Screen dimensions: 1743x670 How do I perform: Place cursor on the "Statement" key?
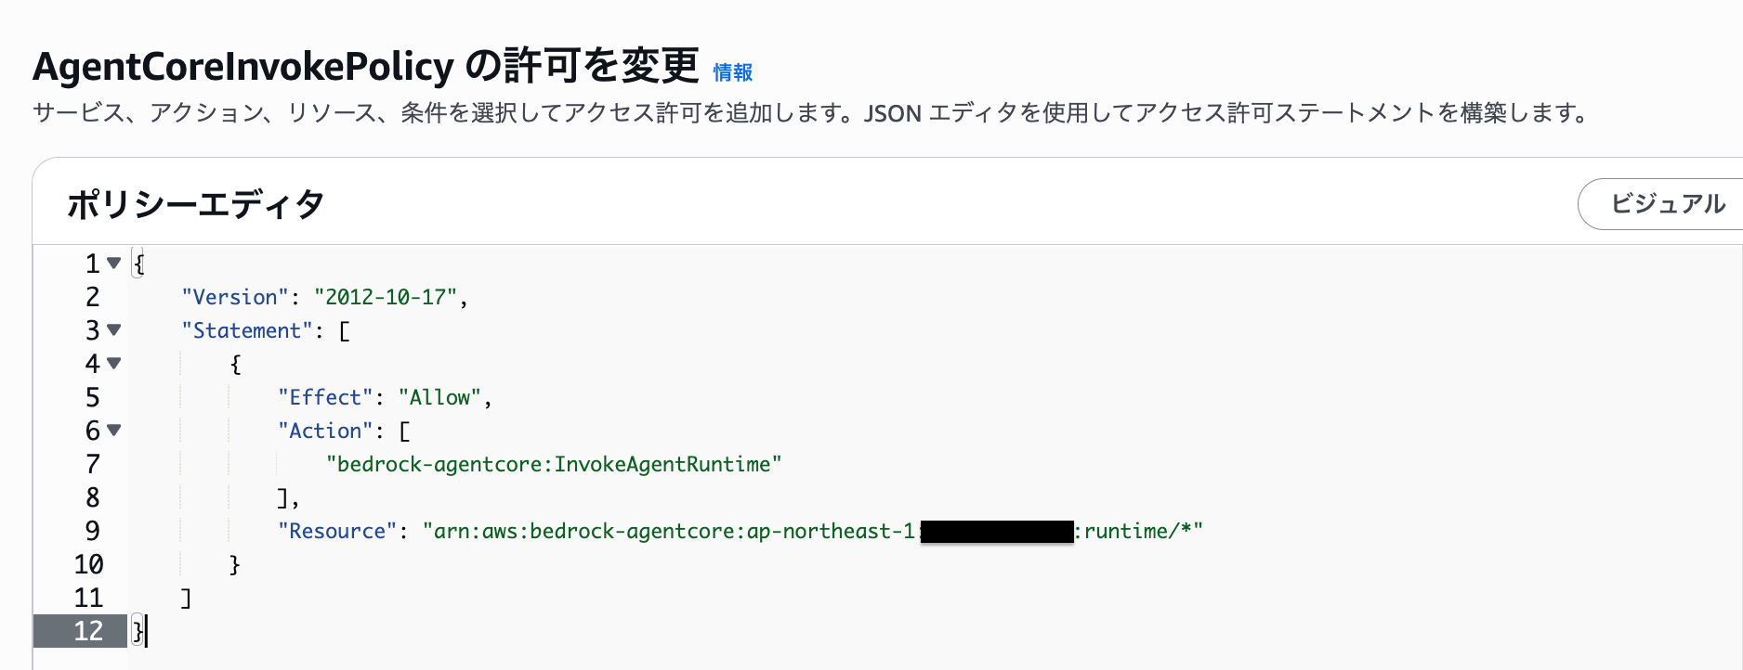[247, 330]
